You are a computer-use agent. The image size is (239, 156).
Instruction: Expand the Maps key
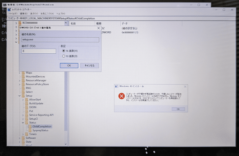(x=20, y=73)
